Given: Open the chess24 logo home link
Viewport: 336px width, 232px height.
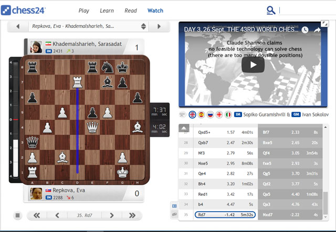Looking at the screenshot, I should (x=23, y=10).
